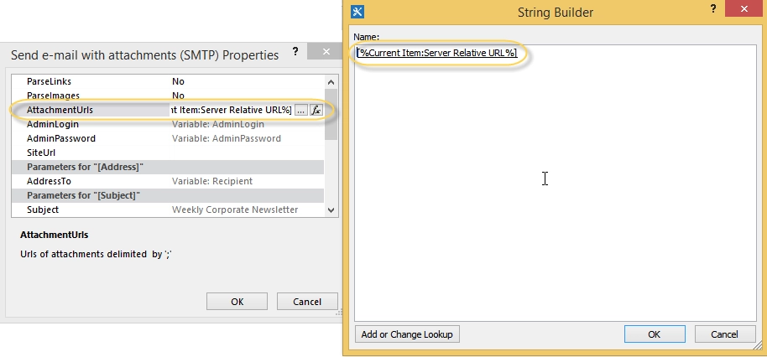767x357 pixels.
Task: Open the fx lookup for AttachmentUrls
Action: (x=316, y=111)
